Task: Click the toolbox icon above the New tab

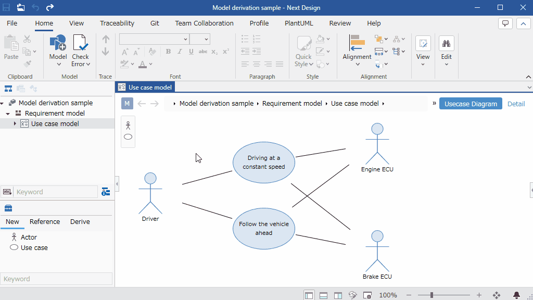Action: click(x=8, y=208)
